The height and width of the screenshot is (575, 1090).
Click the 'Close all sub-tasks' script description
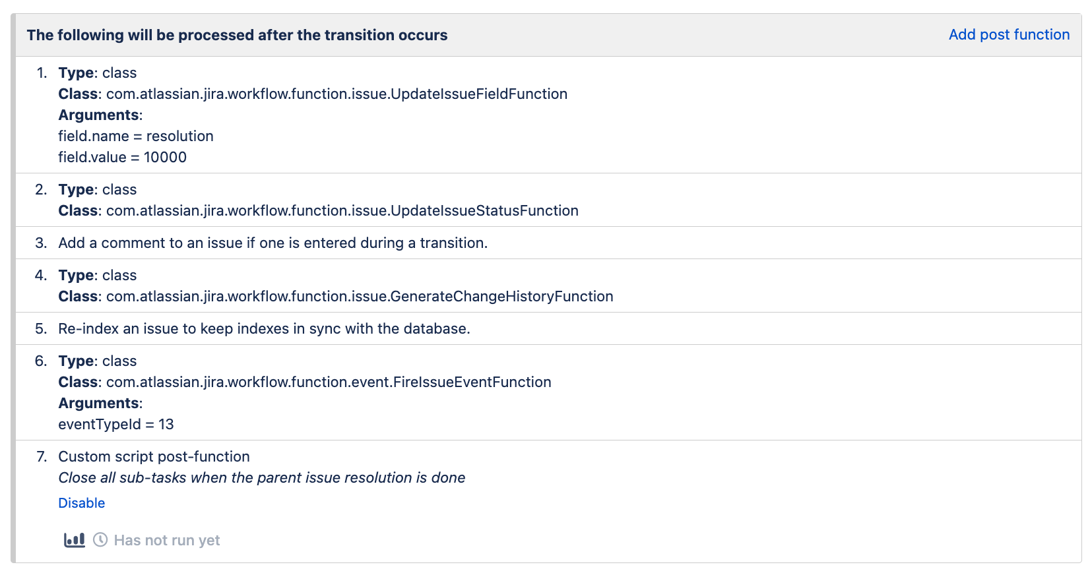[x=261, y=478]
